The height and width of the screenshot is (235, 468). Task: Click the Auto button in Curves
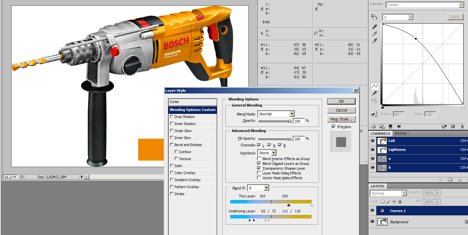coord(455,17)
